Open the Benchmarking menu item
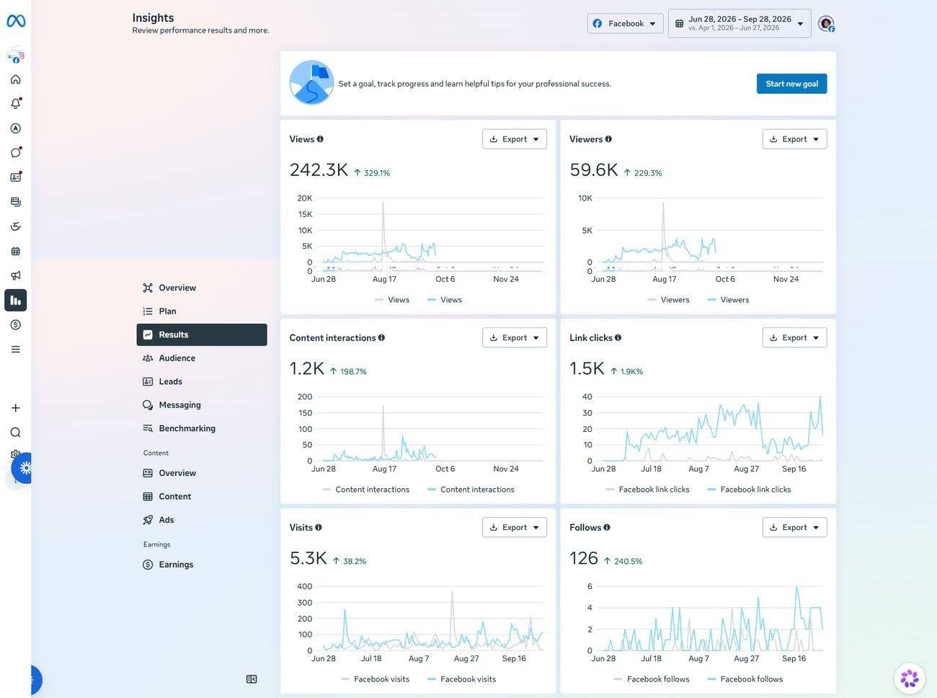Viewport: 937px width, 698px height. (202, 428)
